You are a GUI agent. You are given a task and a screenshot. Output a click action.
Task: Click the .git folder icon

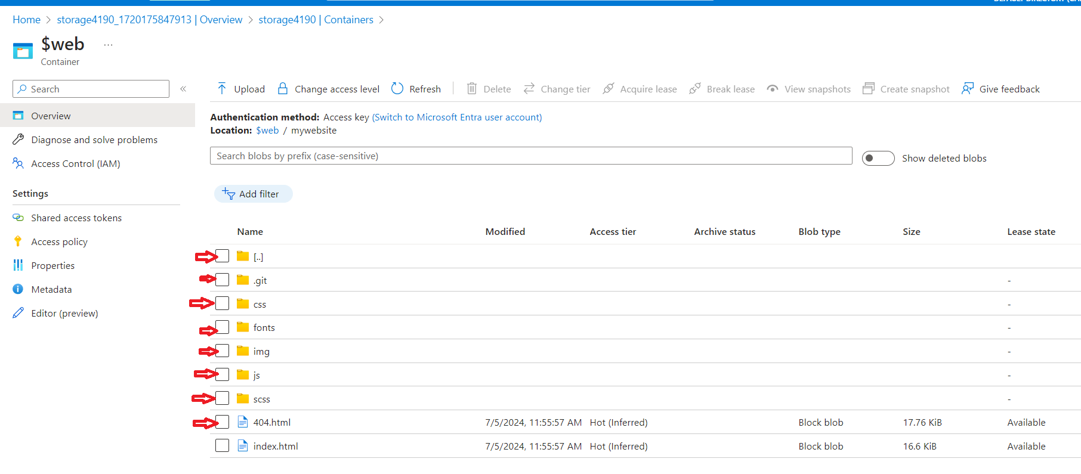(243, 280)
